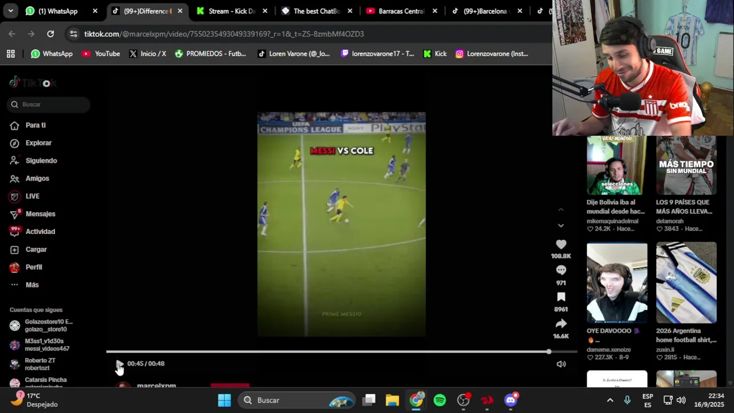Go to previous video up arrow
This screenshot has height=413, width=734.
pyautogui.click(x=561, y=210)
